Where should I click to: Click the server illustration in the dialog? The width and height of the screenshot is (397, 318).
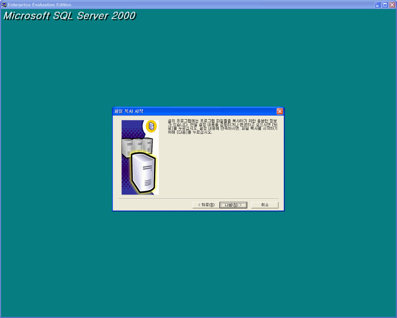tap(140, 158)
